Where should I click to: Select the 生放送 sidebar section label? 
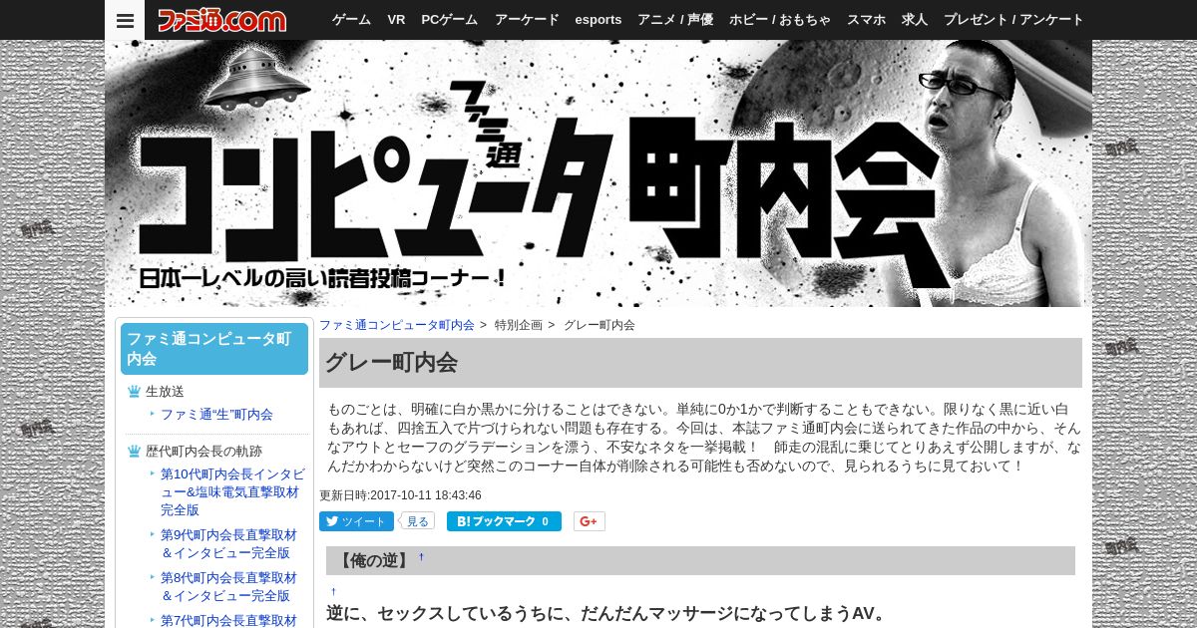tap(165, 392)
